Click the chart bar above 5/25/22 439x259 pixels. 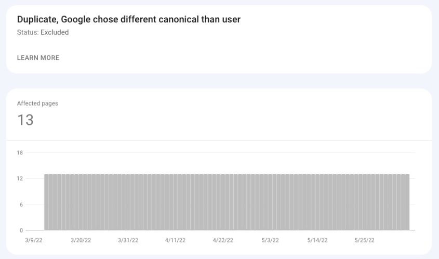click(365, 202)
